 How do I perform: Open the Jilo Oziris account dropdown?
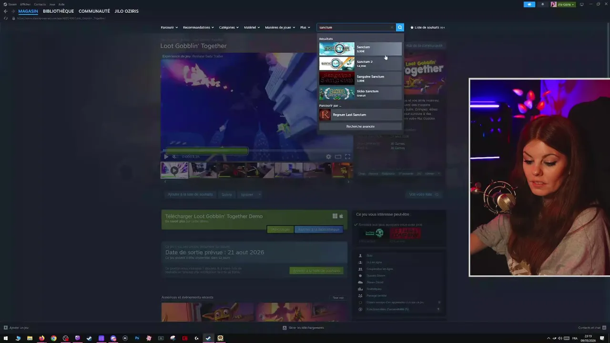pyautogui.click(x=566, y=4)
